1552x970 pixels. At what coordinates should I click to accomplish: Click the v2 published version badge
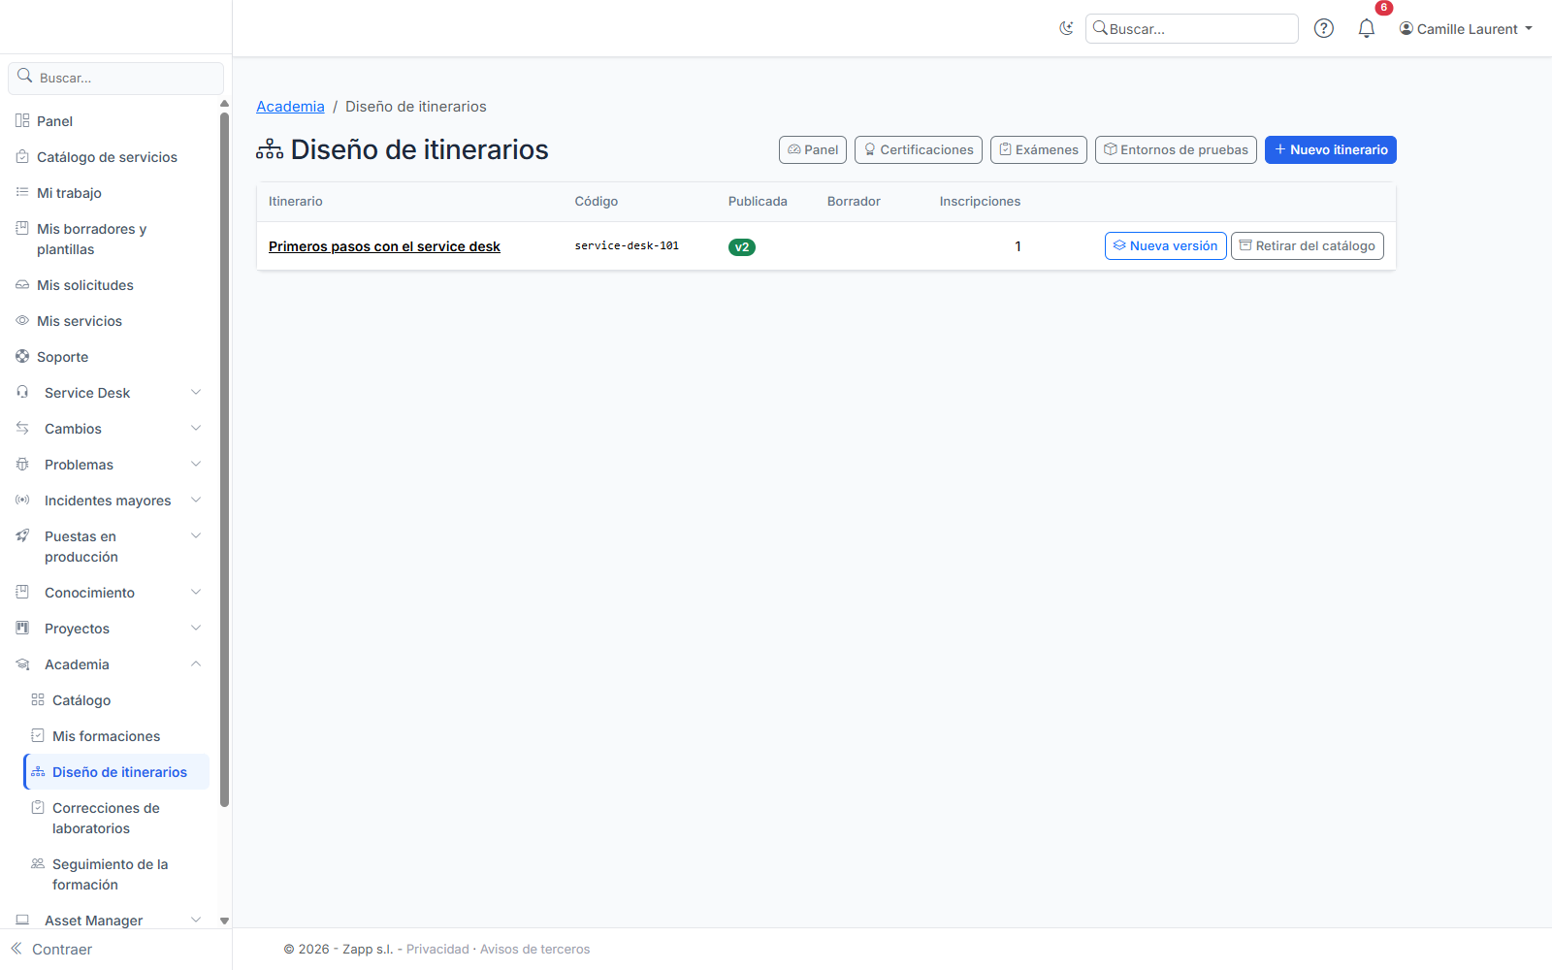(742, 246)
